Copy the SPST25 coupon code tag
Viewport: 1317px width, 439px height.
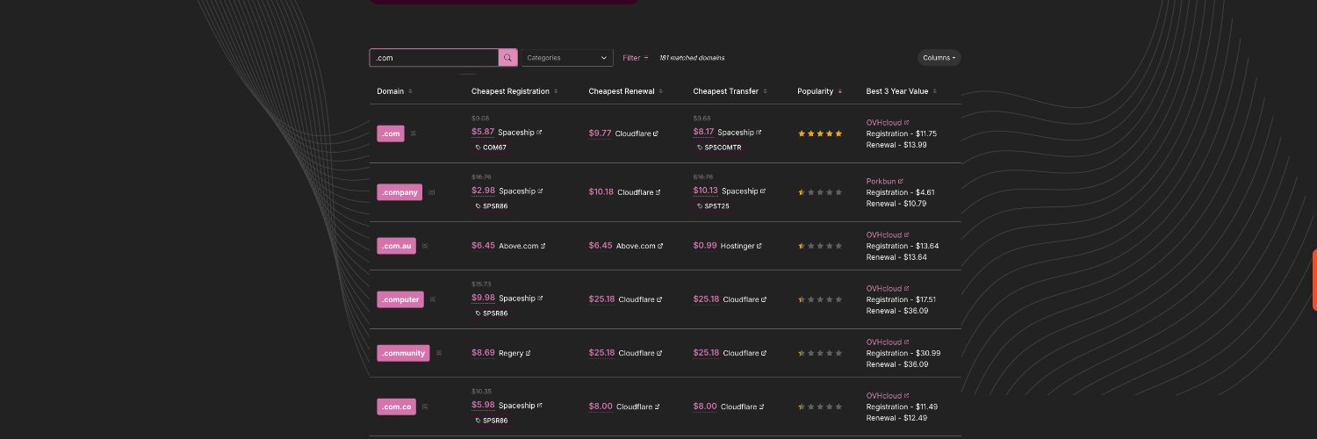713,206
